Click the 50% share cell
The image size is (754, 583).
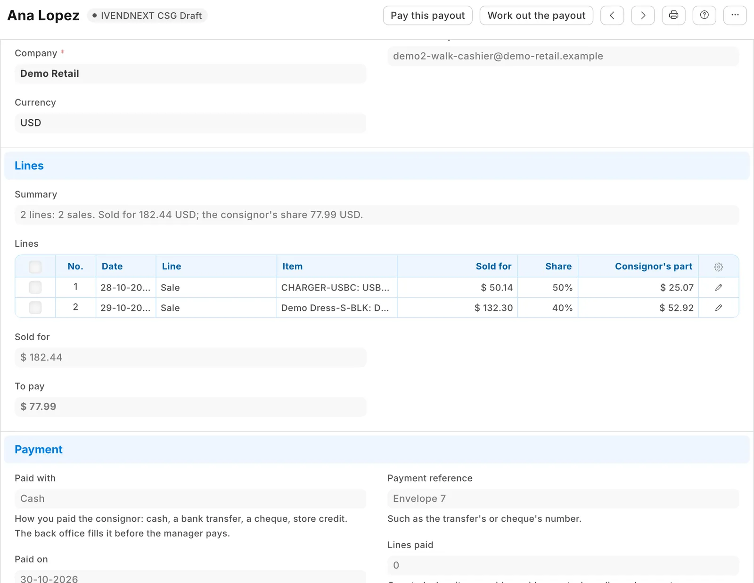click(548, 287)
